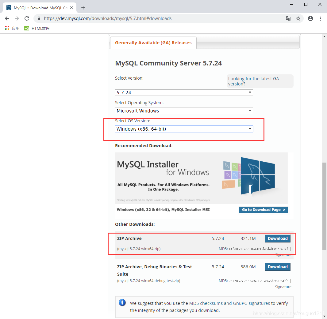Open the user profile avatar icon
327x319 pixels.
[x=310, y=18]
